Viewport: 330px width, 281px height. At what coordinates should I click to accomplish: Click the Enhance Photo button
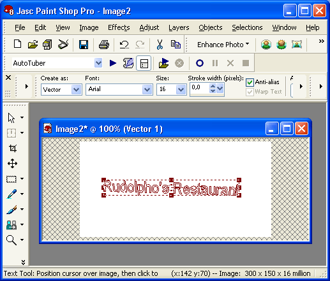point(223,45)
